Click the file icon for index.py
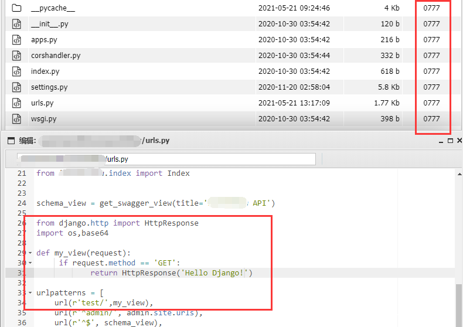463x327 pixels. (x=17, y=71)
